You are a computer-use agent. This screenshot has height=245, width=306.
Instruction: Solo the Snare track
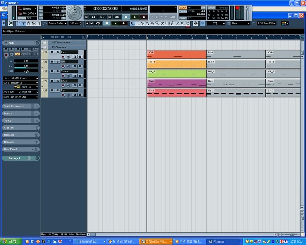pos(57,71)
